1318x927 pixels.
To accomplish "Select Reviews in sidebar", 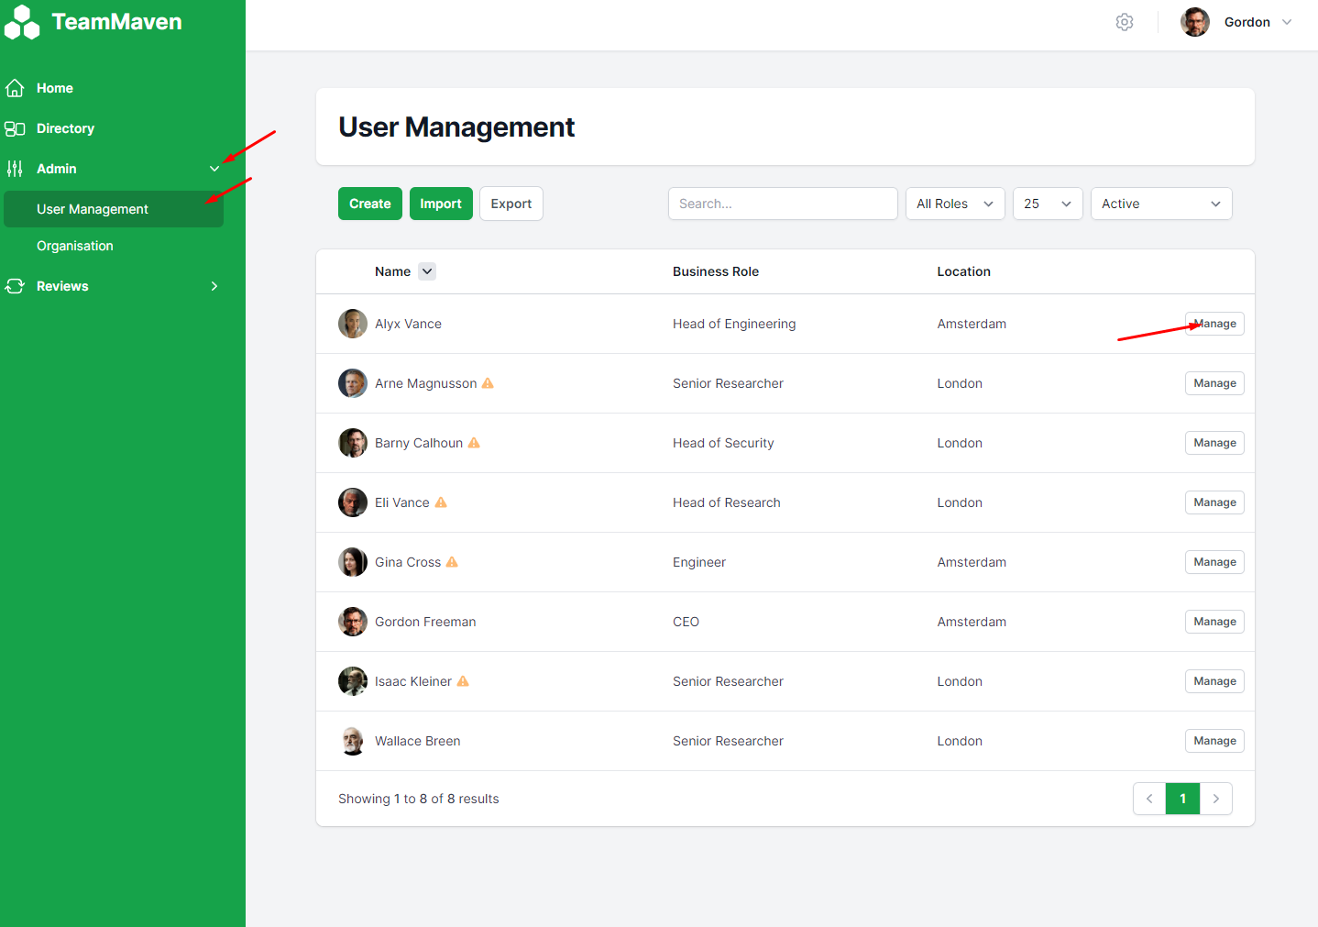I will (x=62, y=286).
